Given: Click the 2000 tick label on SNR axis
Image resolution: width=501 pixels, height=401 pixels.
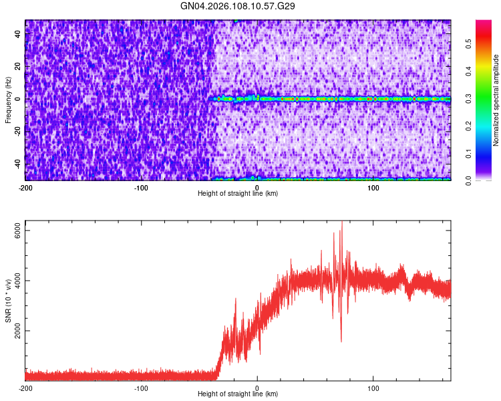Looking at the screenshot, I should point(18,331).
